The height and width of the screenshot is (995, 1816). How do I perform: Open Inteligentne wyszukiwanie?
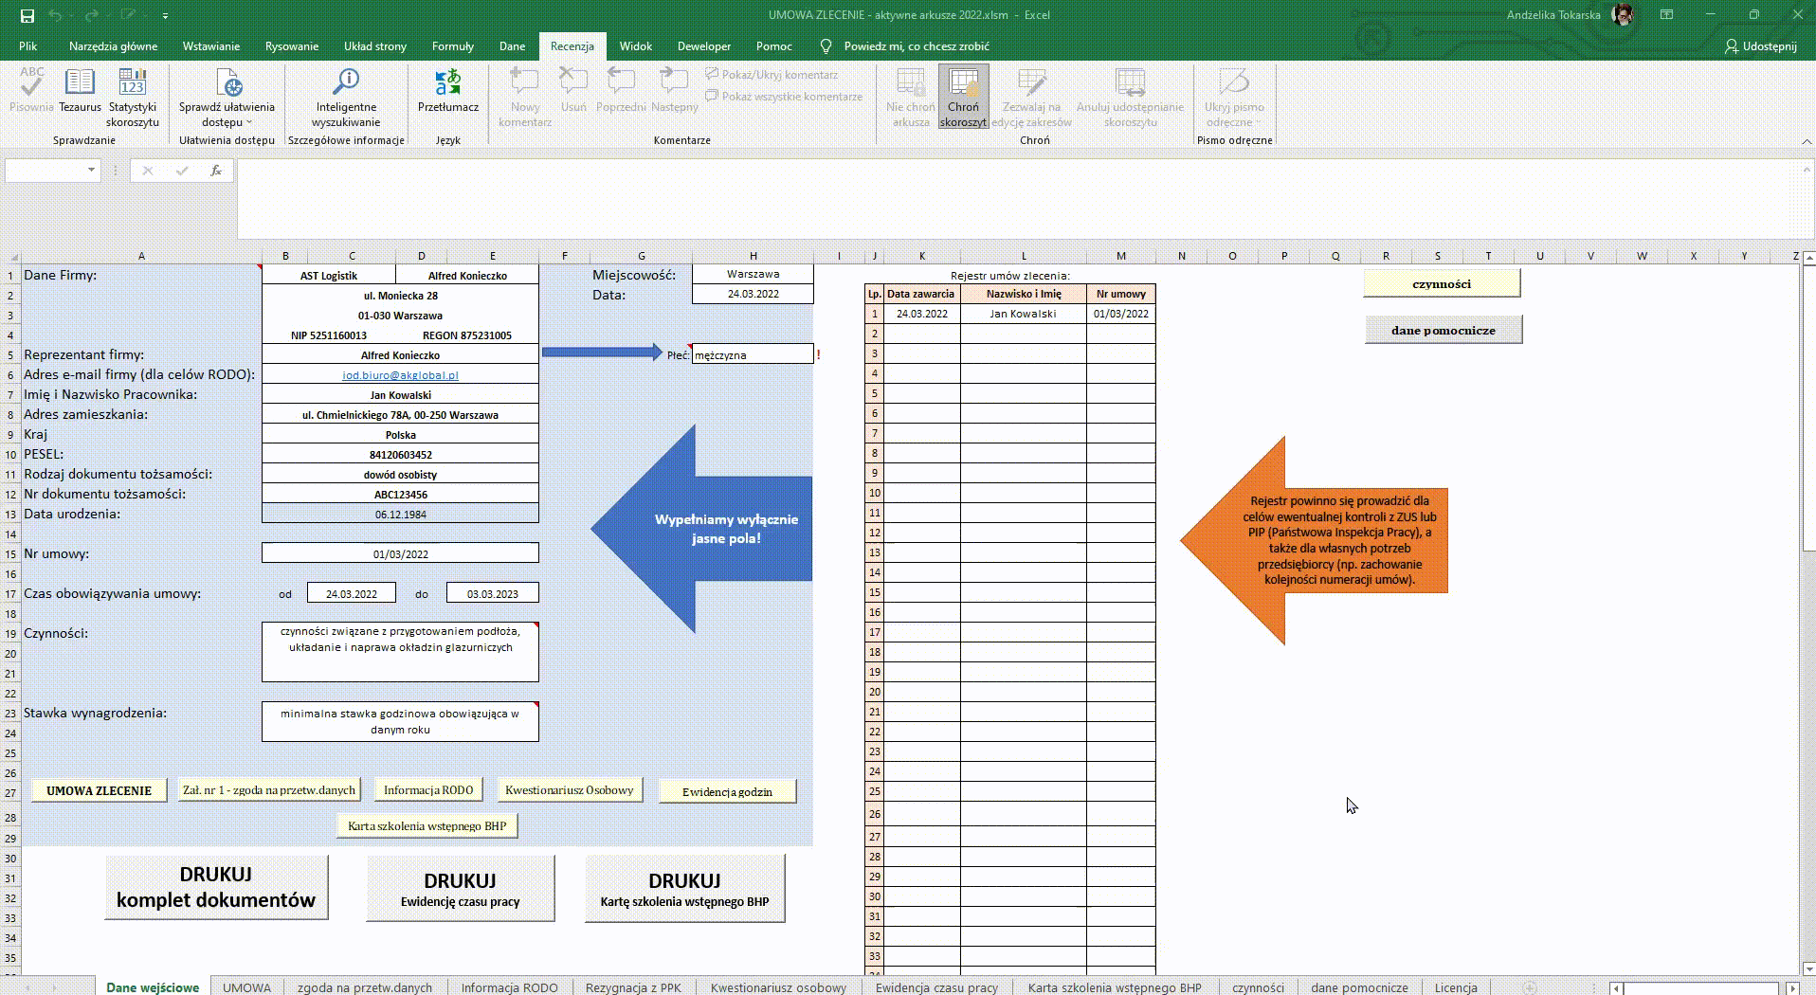coord(346,98)
